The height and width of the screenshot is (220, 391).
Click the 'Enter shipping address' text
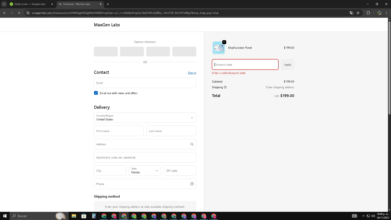pos(280,87)
